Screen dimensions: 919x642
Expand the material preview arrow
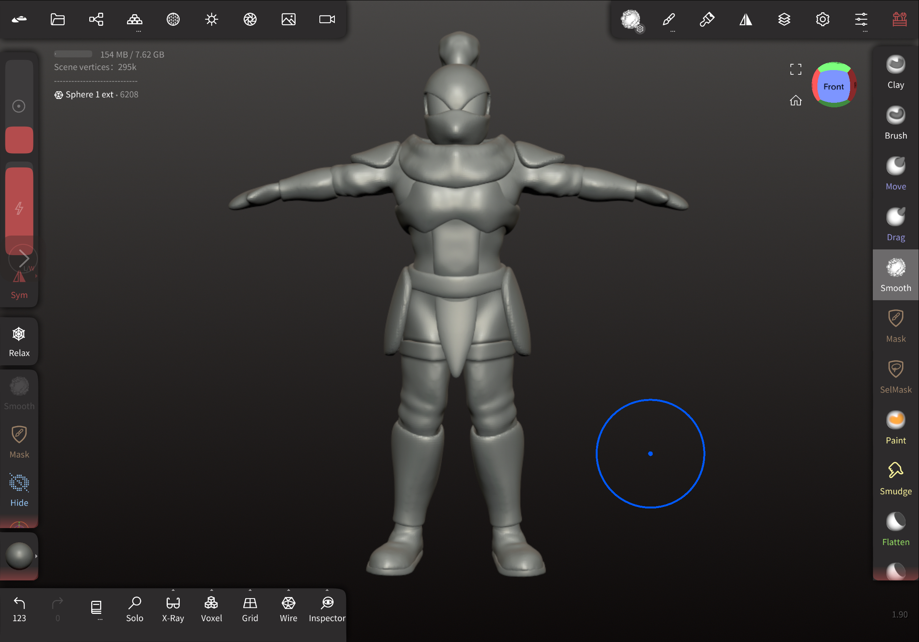(x=36, y=555)
